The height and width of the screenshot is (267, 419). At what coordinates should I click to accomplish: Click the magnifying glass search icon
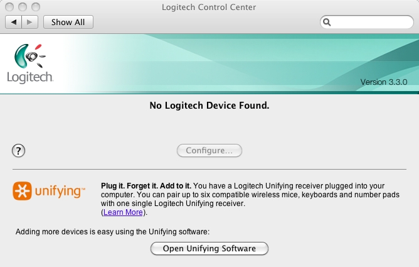click(x=327, y=22)
